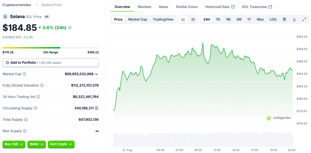Show Market Cap info tooltip icon
311x153 pixels.
(24, 74)
